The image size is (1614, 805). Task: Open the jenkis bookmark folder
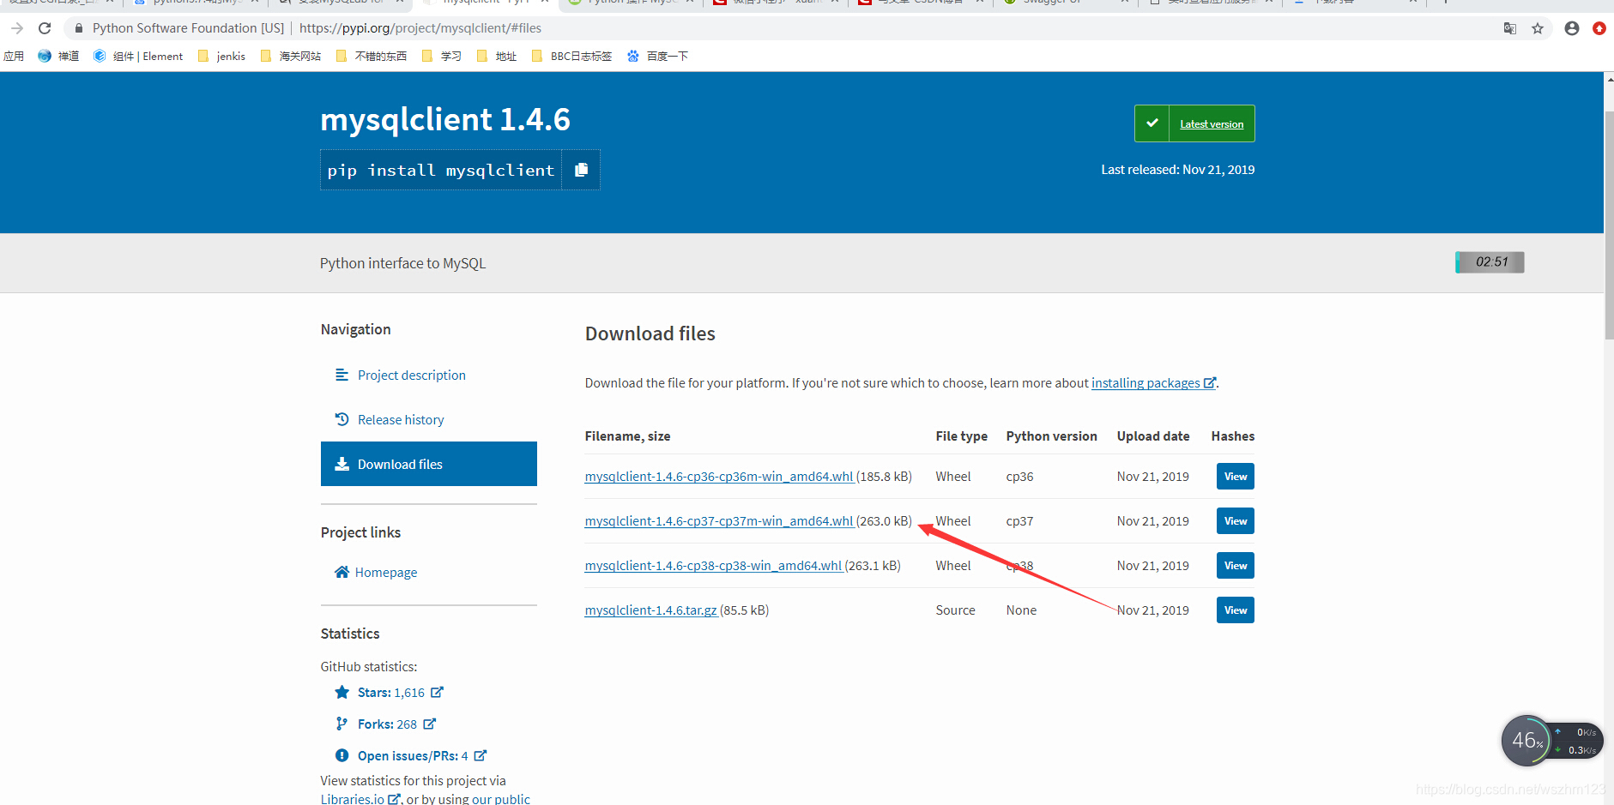pos(221,56)
